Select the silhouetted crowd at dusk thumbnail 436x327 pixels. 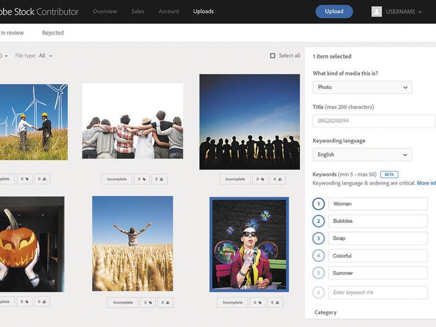(249, 122)
